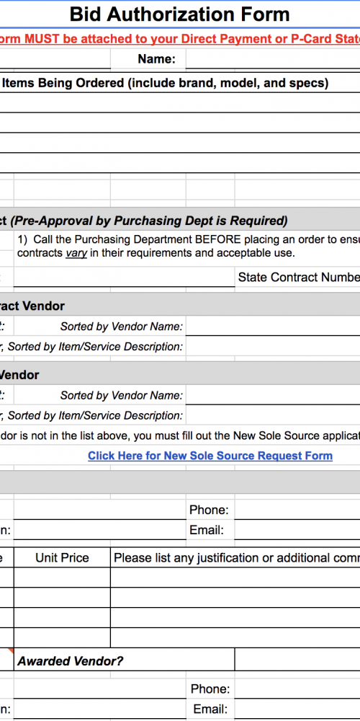Select the Unit Price column header

(62, 557)
